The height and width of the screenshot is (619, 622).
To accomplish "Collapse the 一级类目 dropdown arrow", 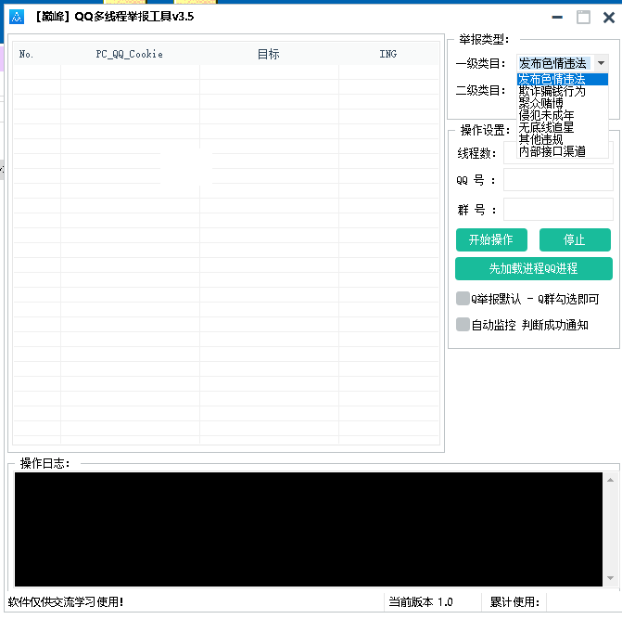I will [x=601, y=63].
